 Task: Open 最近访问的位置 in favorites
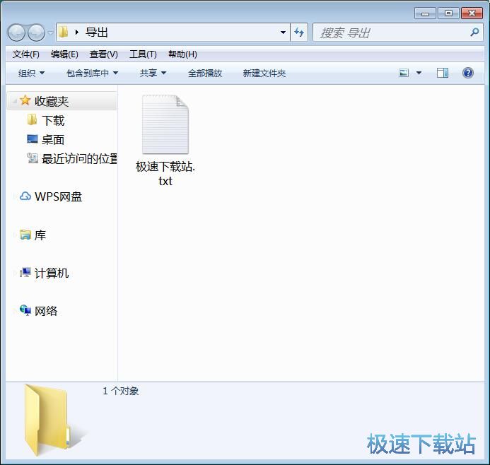click(x=79, y=158)
